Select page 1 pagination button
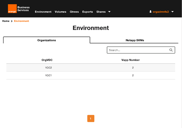 coord(91,119)
